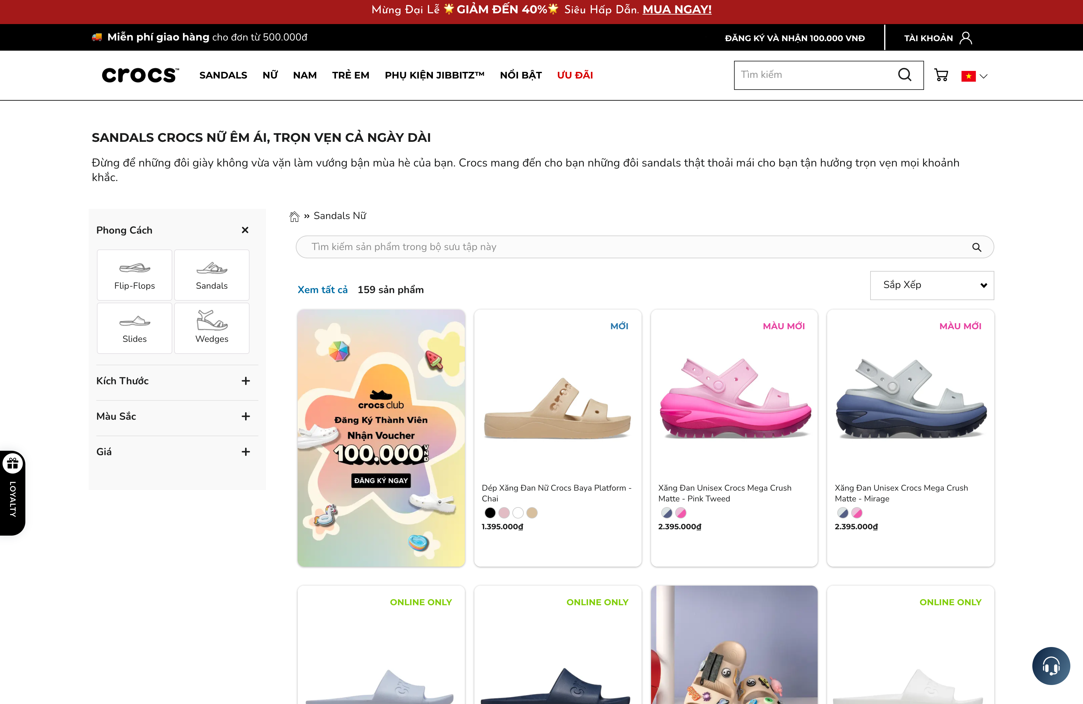This screenshot has width=1083, height=704.
Task: Toggle the Slides style filter
Action: tap(134, 327)
